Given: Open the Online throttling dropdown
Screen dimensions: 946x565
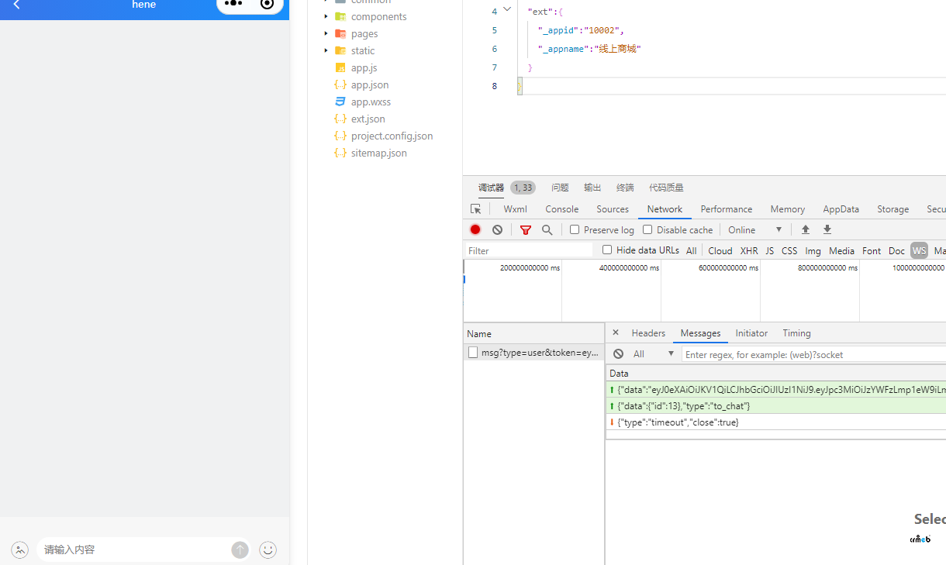Looking at the screenshot, I should click(755, 229).
